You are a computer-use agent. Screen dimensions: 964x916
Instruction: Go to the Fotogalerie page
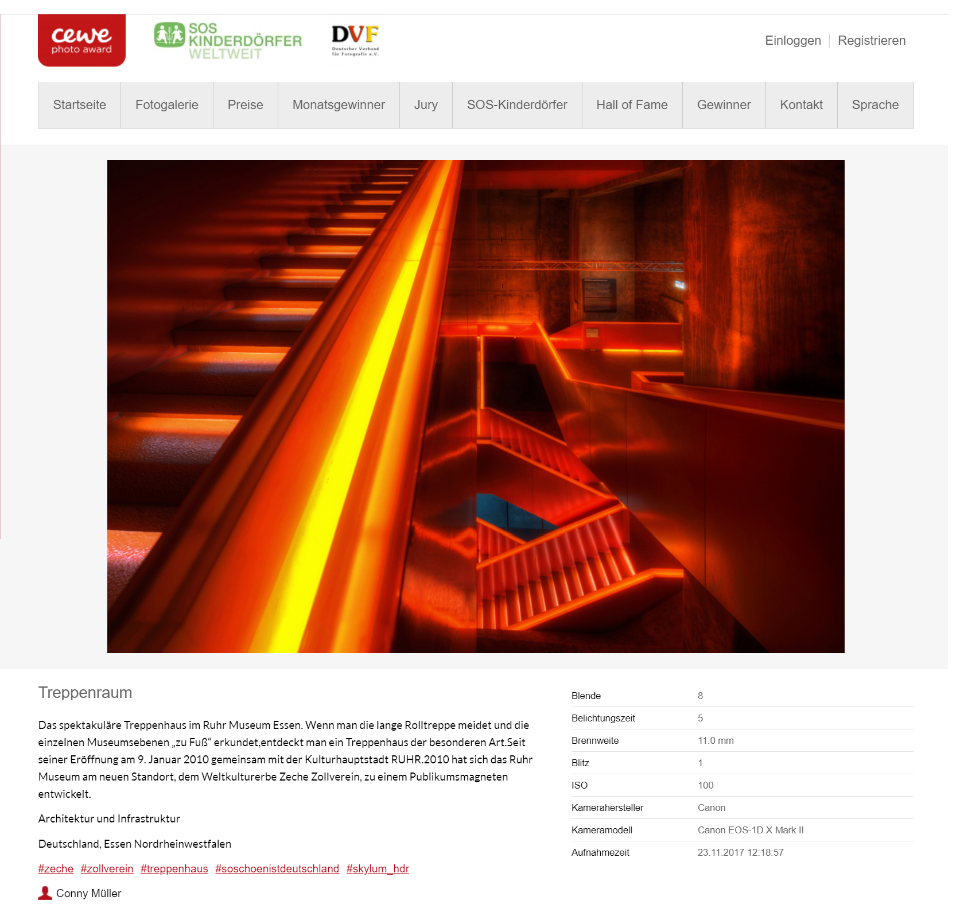(x=166, y=105)
